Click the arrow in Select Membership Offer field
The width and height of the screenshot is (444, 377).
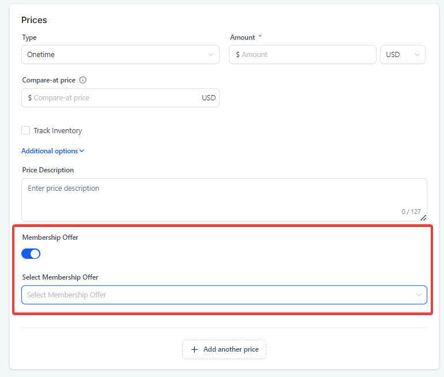coord(419,295)
